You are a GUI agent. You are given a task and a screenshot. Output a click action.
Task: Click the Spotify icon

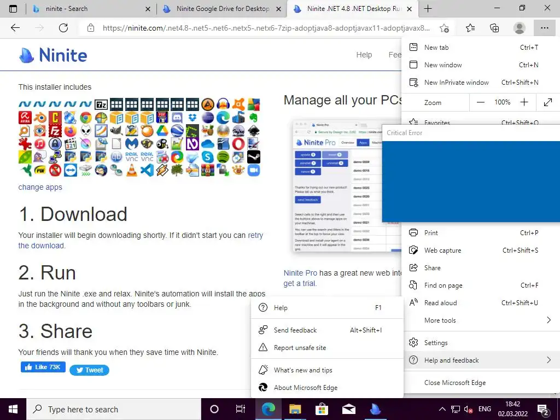[x=223, y=157]
